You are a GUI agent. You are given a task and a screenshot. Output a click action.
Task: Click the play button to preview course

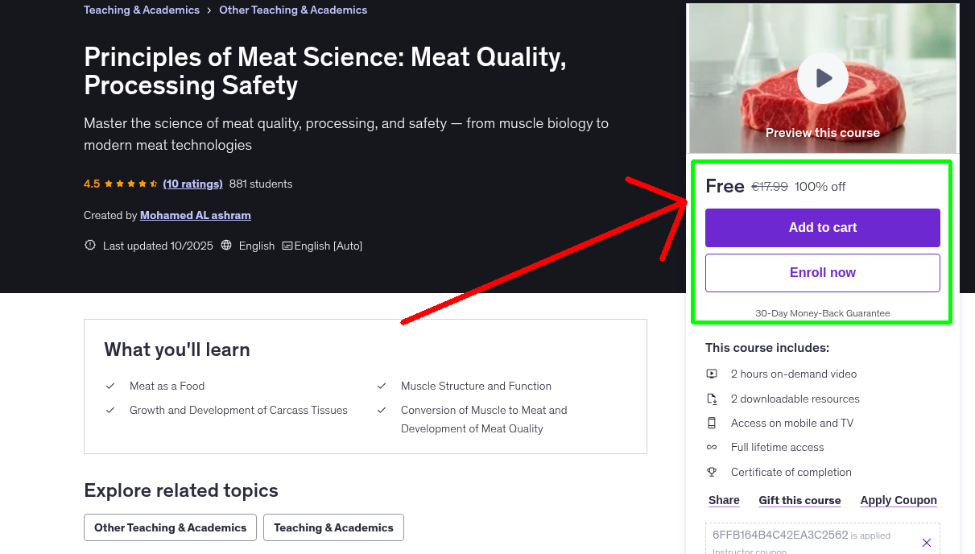[822, 78]
